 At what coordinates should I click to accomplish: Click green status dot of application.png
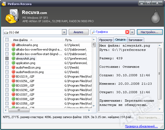point(14,63)
